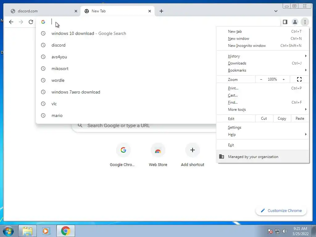
Task: Expand the More tools submenu
Action: [x=263, y=110]
